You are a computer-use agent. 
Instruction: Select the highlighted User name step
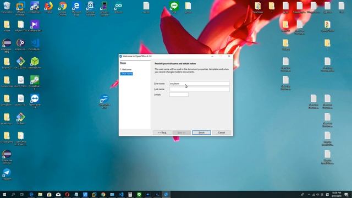coord(127,74)
